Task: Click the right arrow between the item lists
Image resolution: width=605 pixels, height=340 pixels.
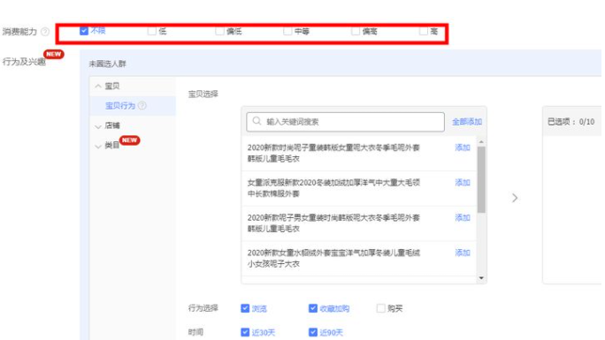Action: point(515,198)
